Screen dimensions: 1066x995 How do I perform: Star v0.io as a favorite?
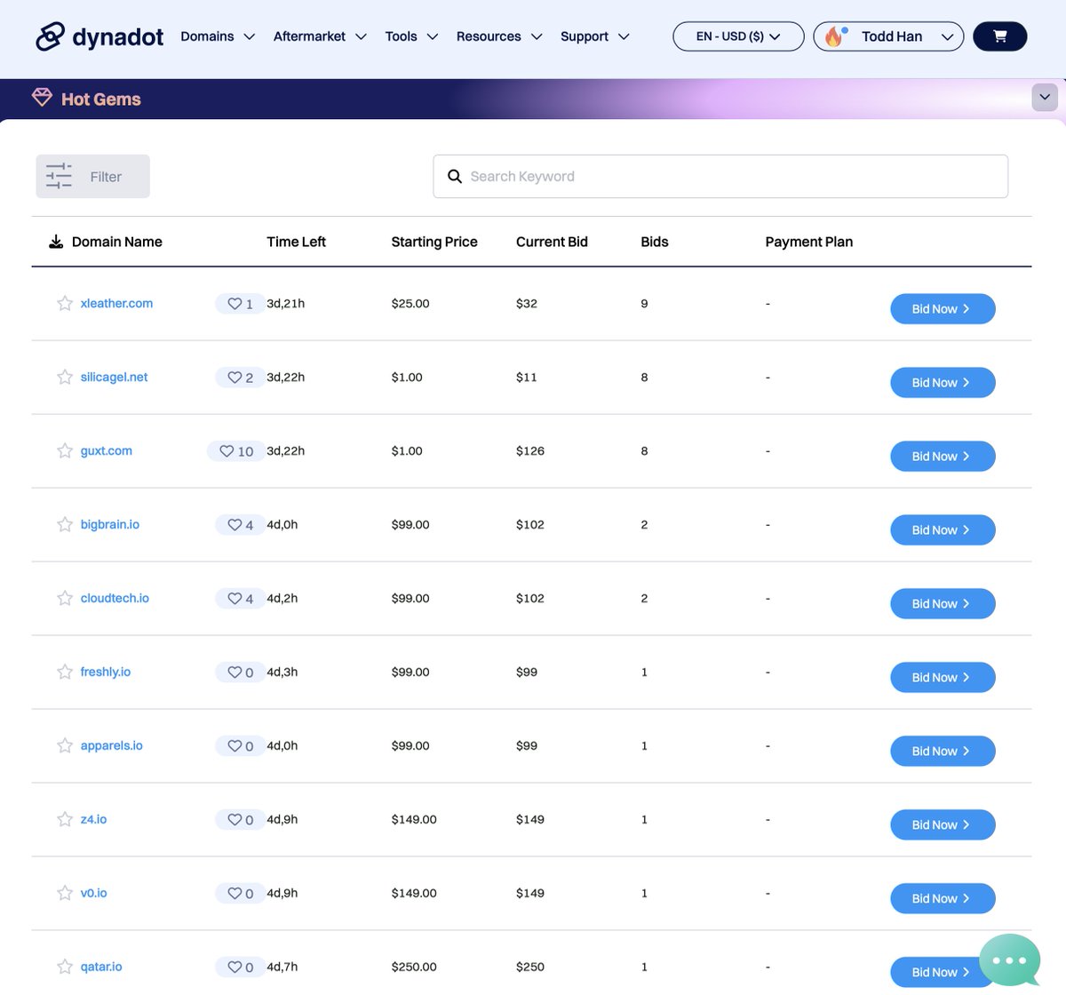[x=65, y=893]
